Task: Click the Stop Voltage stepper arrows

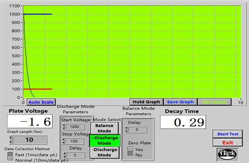Action: tap(64, 141)
